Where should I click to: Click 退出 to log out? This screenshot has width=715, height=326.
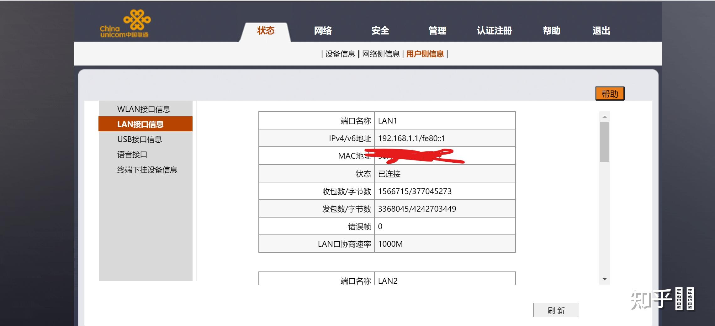coord(601,31)
